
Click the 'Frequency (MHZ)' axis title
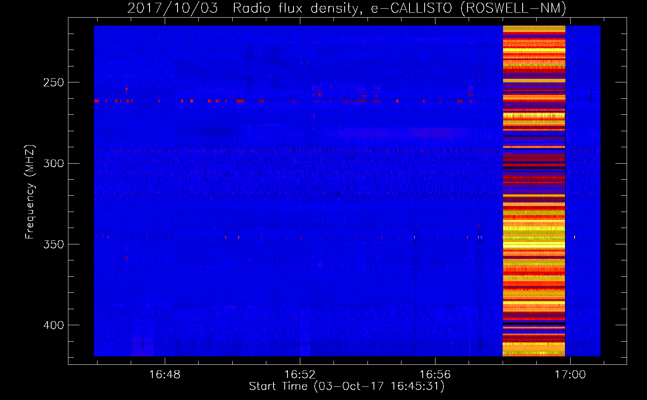coord(30,192)
